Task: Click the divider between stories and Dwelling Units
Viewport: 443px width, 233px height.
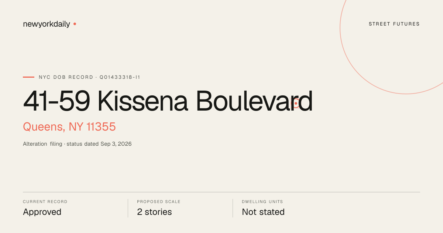Action: pyautogui.click(x=233, y=208)
